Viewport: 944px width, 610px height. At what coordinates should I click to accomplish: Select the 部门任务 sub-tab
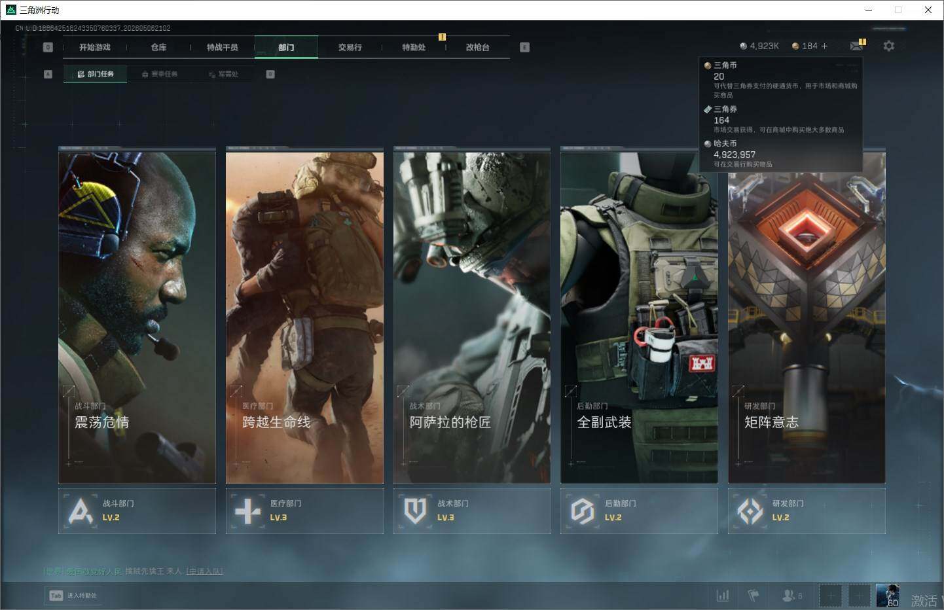point(96,74)
